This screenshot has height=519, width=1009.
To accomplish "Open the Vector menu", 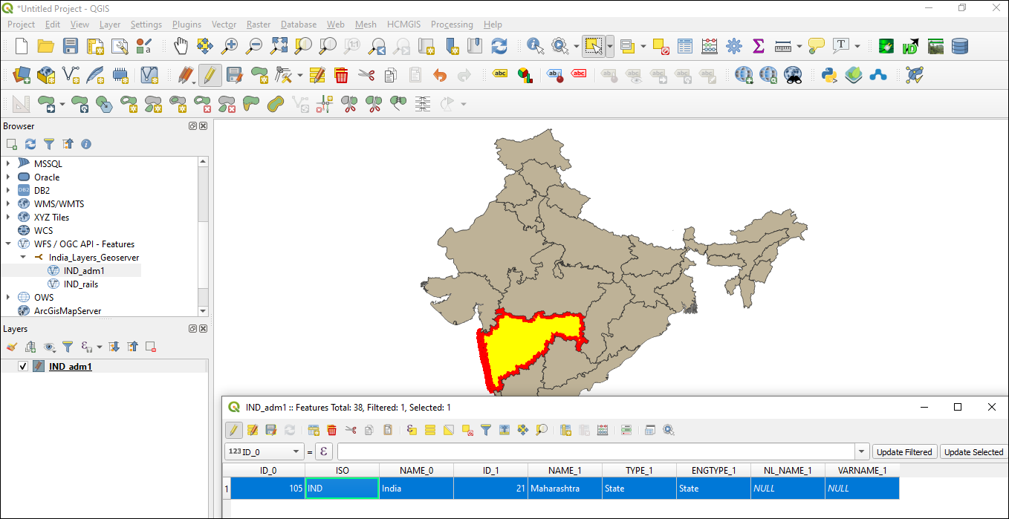I will point(224,25).
